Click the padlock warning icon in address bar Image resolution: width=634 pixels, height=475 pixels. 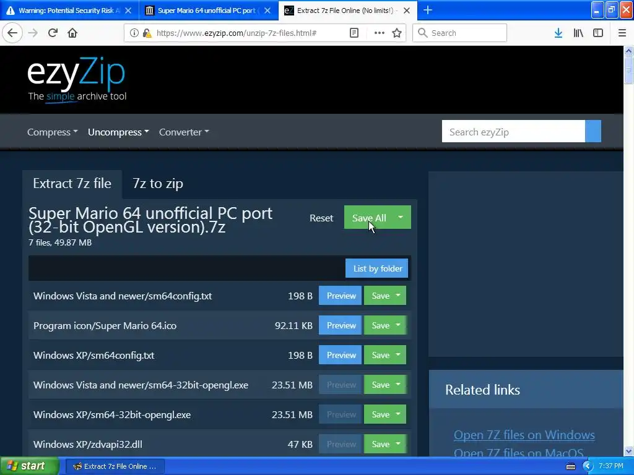[147, 33]
